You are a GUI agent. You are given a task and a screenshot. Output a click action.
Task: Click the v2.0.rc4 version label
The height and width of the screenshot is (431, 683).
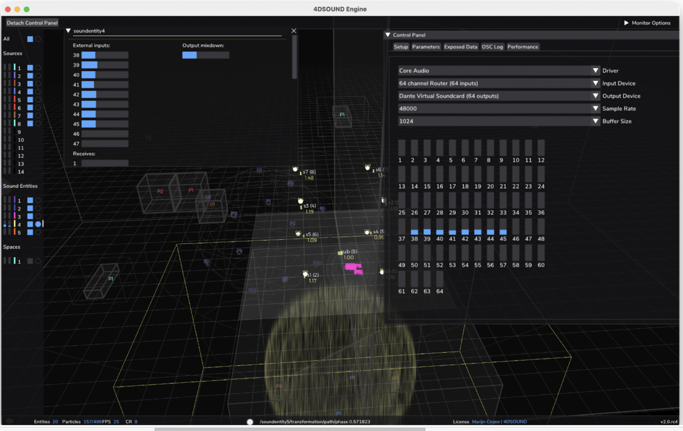pyautogui.click(x=669, y=422)
